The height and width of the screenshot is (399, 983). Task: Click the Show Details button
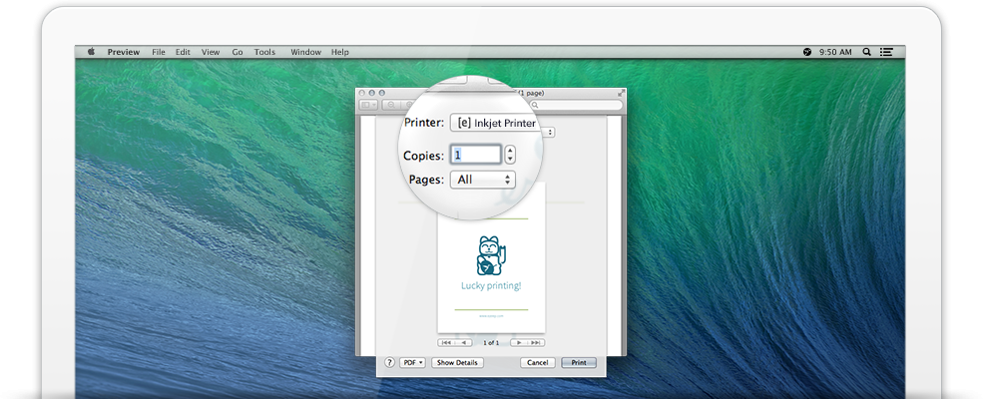click(457, 363)
